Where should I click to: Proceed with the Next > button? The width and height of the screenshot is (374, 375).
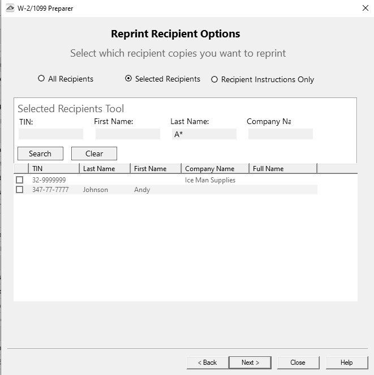(250, 363)
